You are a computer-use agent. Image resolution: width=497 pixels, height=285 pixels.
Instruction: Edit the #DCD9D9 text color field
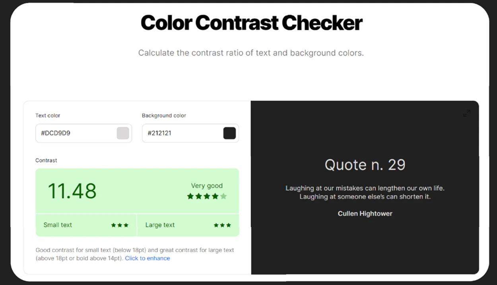click(x=83, y=133)
